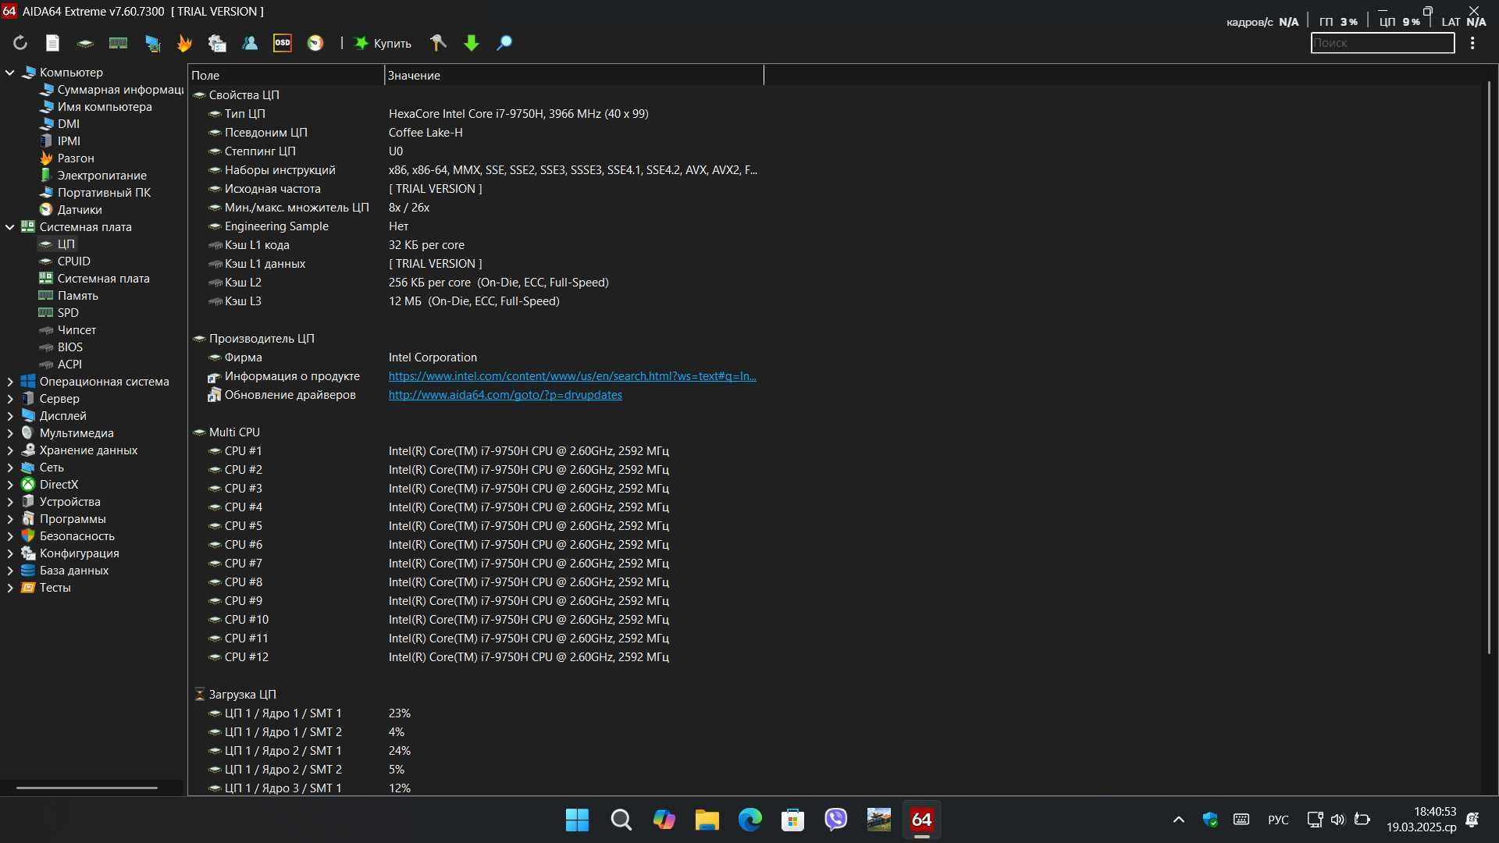Screen dimensions: 1499x843
Task: Expand the Сеть tree node
Action: (10, 467)
